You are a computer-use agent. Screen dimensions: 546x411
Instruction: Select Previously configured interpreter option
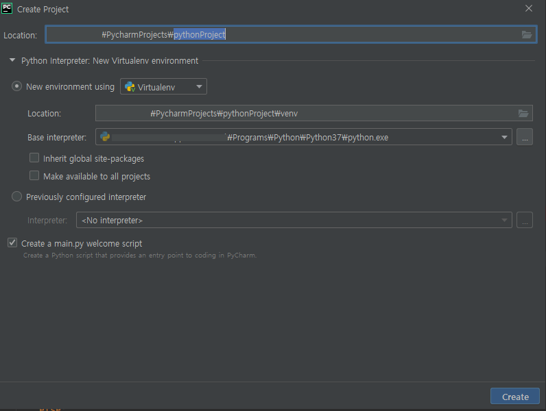[x=16, y=197]
